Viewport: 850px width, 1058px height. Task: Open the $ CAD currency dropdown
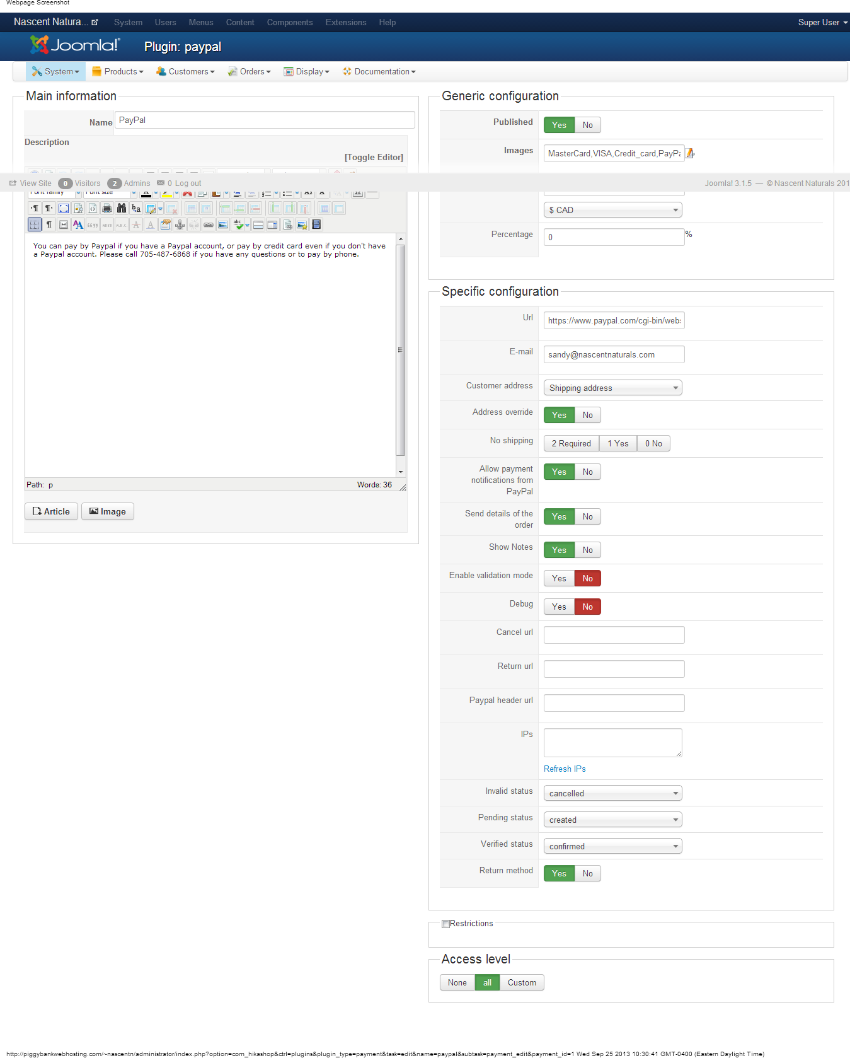point(613,210)
